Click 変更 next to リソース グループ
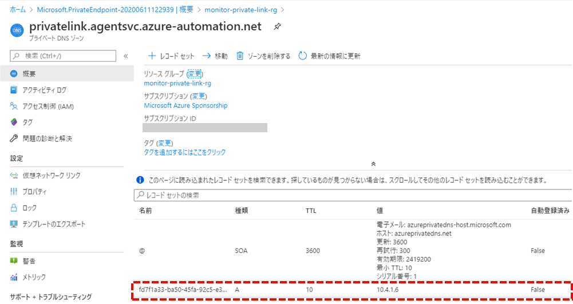 (195, 74)
